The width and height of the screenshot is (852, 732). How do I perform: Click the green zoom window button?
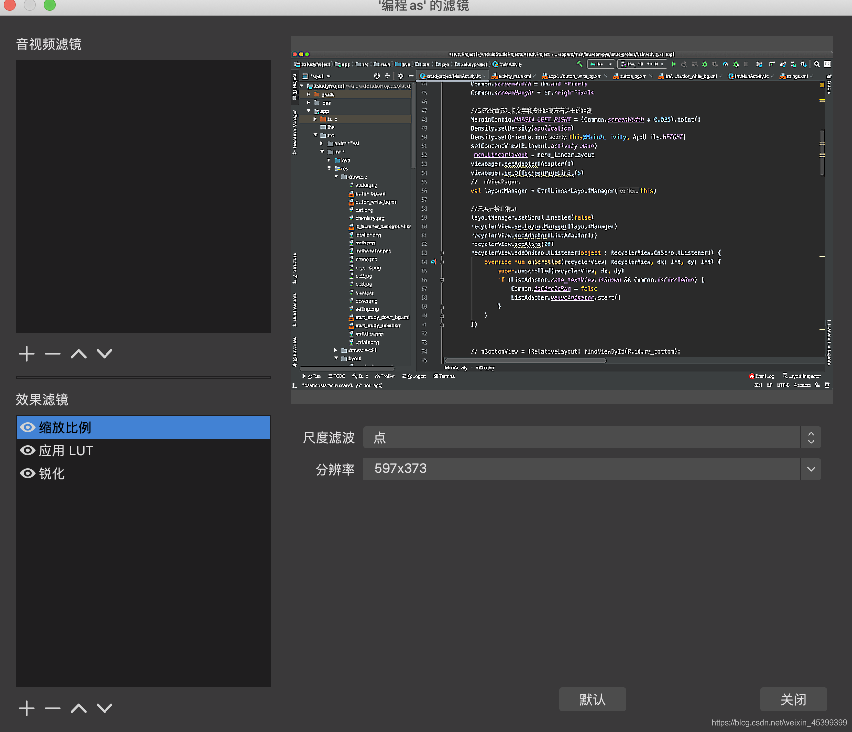pyautogui.click(x=50, y=5)
